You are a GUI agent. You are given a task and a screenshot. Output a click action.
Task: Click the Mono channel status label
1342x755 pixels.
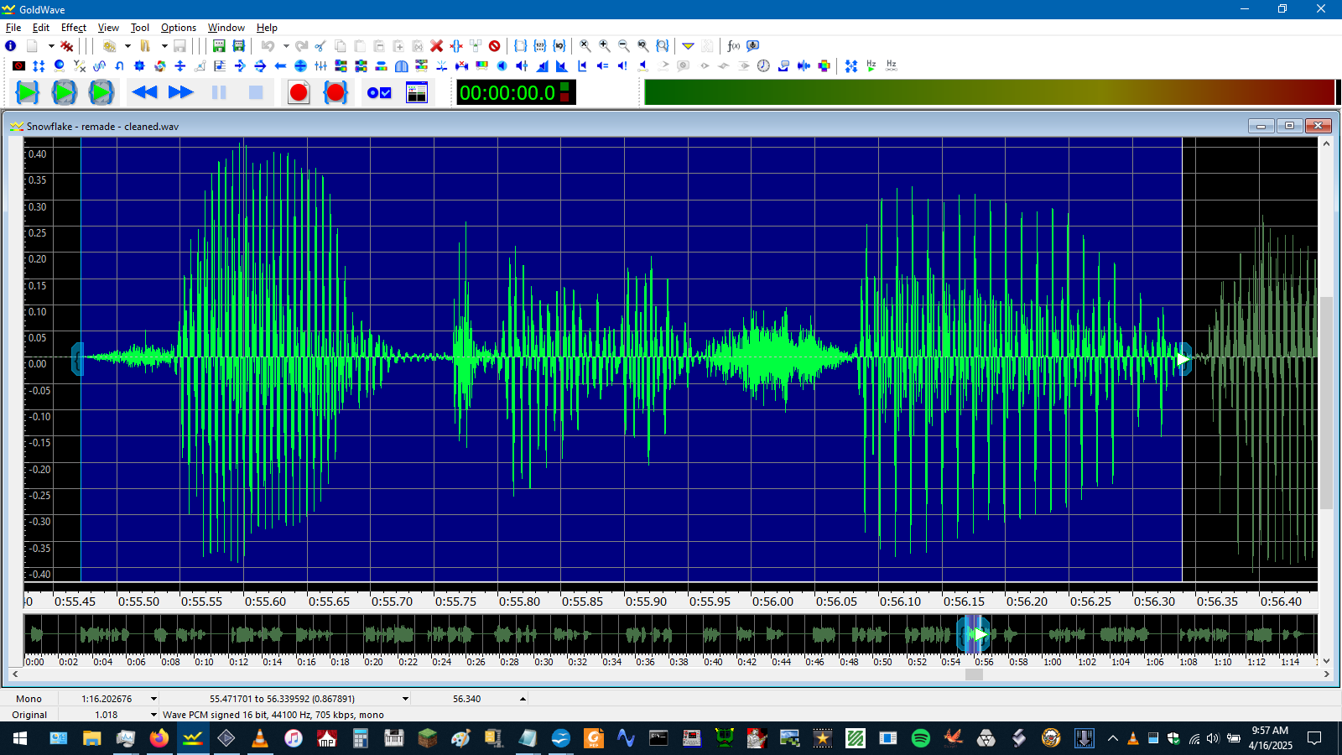click(29, 699)
